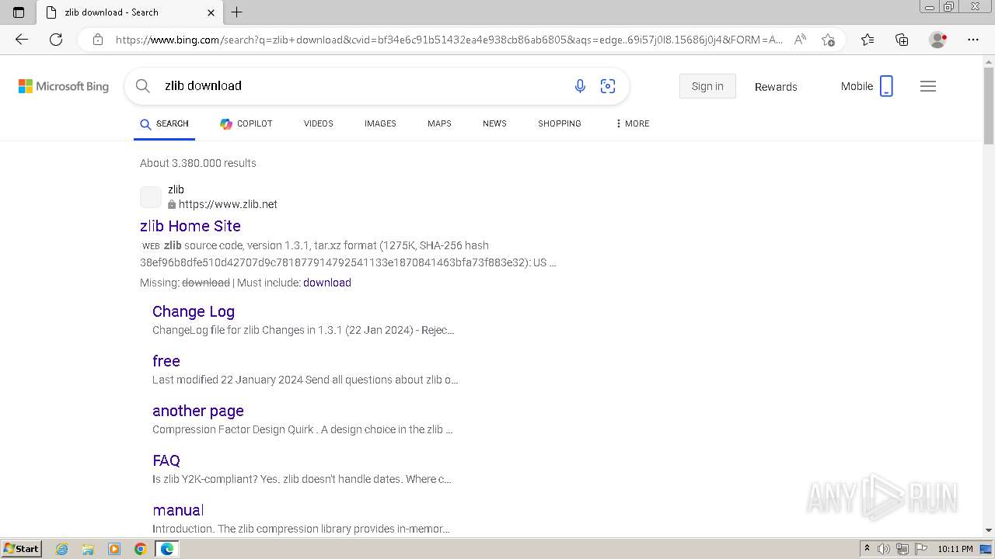Add this page to favorites star

point(828,40)
